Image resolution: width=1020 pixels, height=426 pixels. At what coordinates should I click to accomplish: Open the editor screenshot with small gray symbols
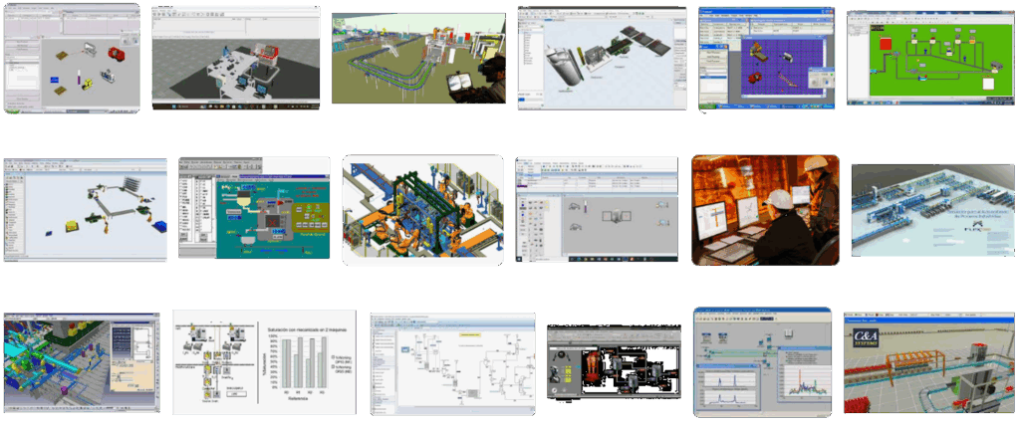tap(598, 210)
